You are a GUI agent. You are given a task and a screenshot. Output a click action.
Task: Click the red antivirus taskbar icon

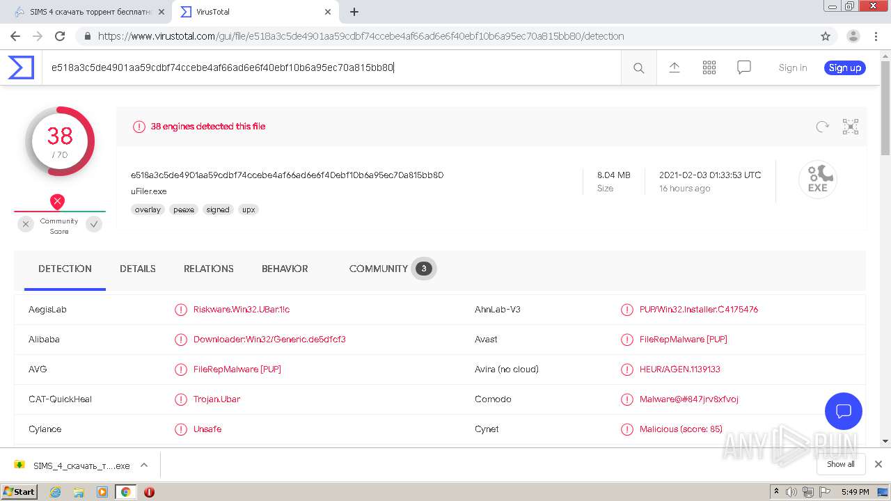(149, 492)
